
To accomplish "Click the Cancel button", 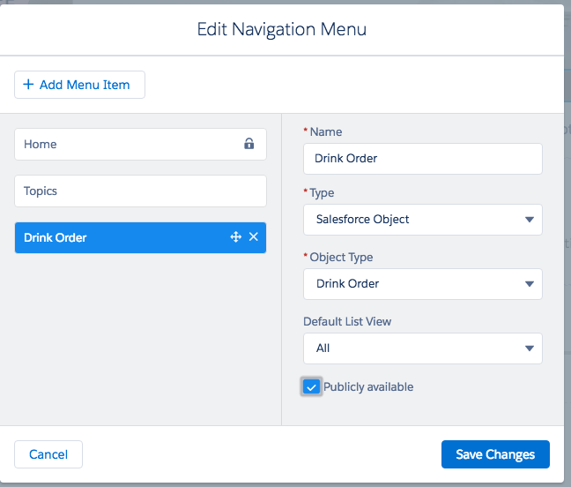I will [48, 454].
